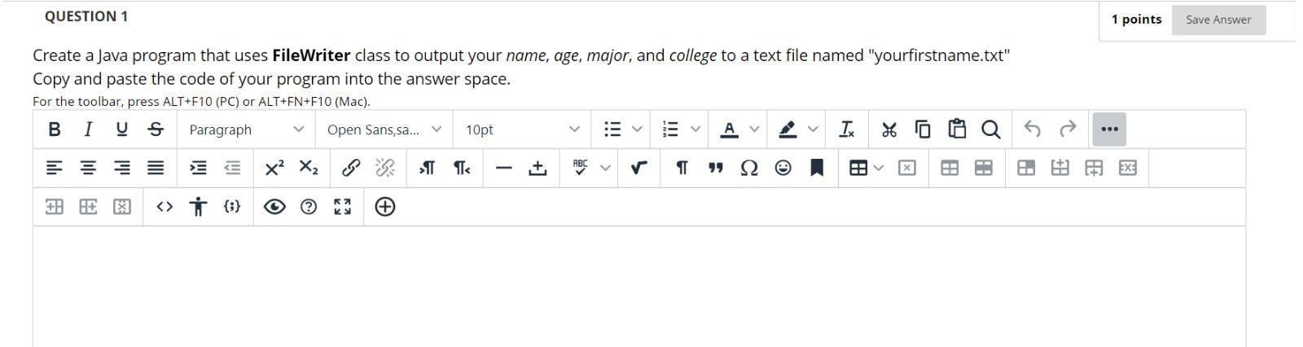Insert code sample with braces icon
Image resolution: width=1303 pixels, height=347 pixels.
(x=232, y=207)
